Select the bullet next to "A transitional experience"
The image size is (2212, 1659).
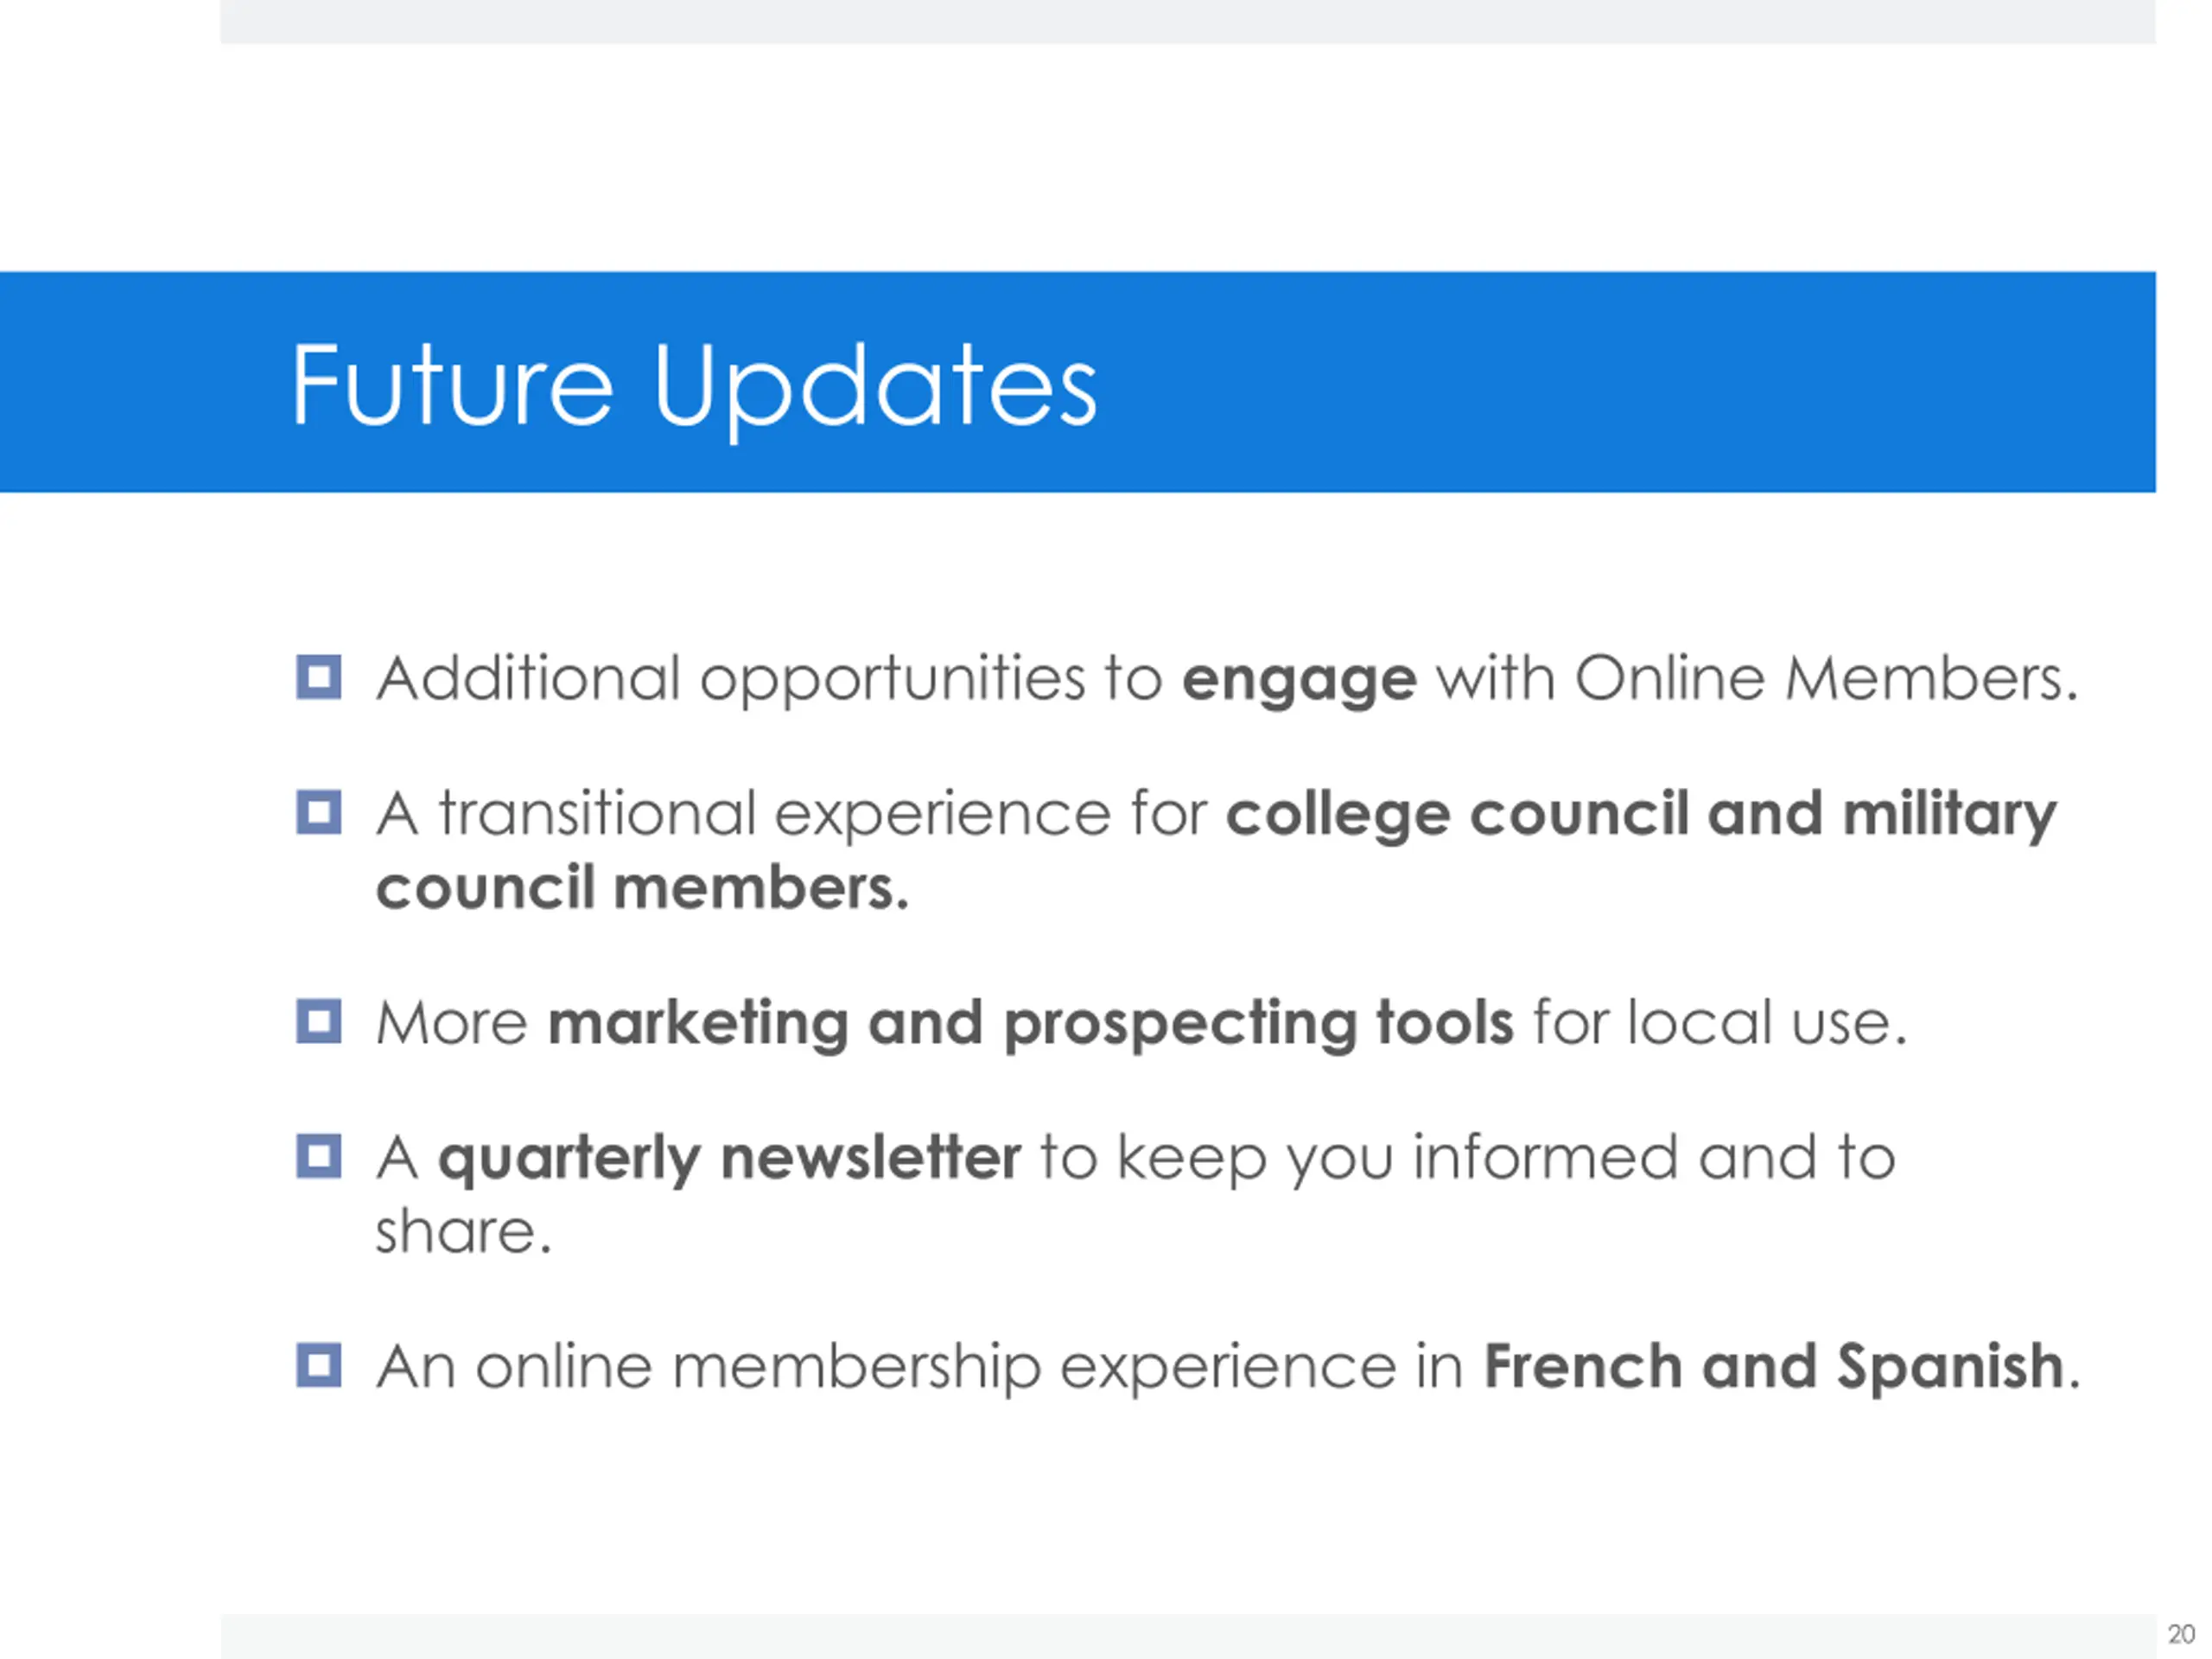(x=319, y=812)
